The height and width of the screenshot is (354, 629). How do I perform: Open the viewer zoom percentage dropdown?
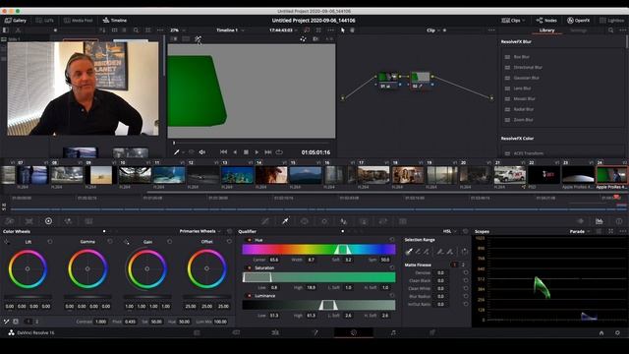177,30
